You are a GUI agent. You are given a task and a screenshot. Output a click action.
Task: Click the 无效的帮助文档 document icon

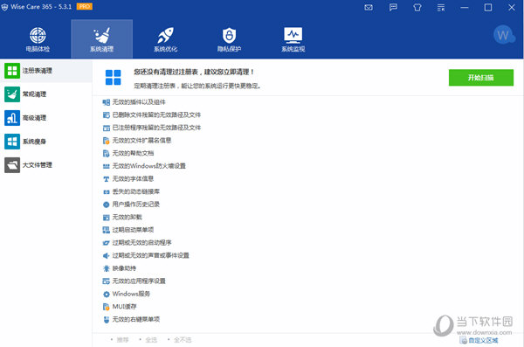[107, 153]
